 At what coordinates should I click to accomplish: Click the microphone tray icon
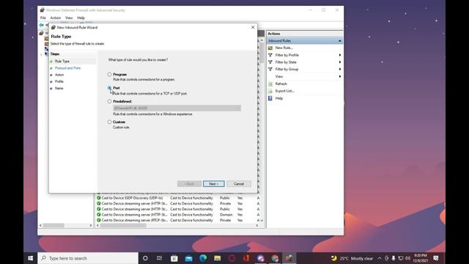pyautogui.click(x=394, y=258)
